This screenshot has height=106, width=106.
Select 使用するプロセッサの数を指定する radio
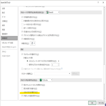pyautogui.click(x=27, y=64)
